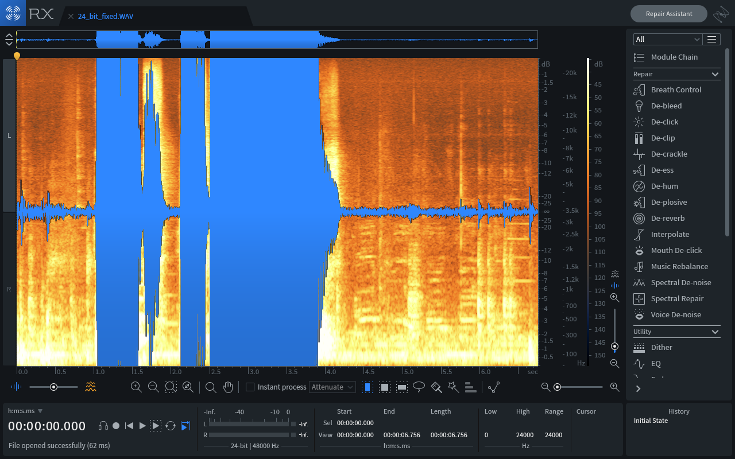735x459 pixels.
Task: Open the Module Chain
Action: pyautogui.click(x=676, y=57)
